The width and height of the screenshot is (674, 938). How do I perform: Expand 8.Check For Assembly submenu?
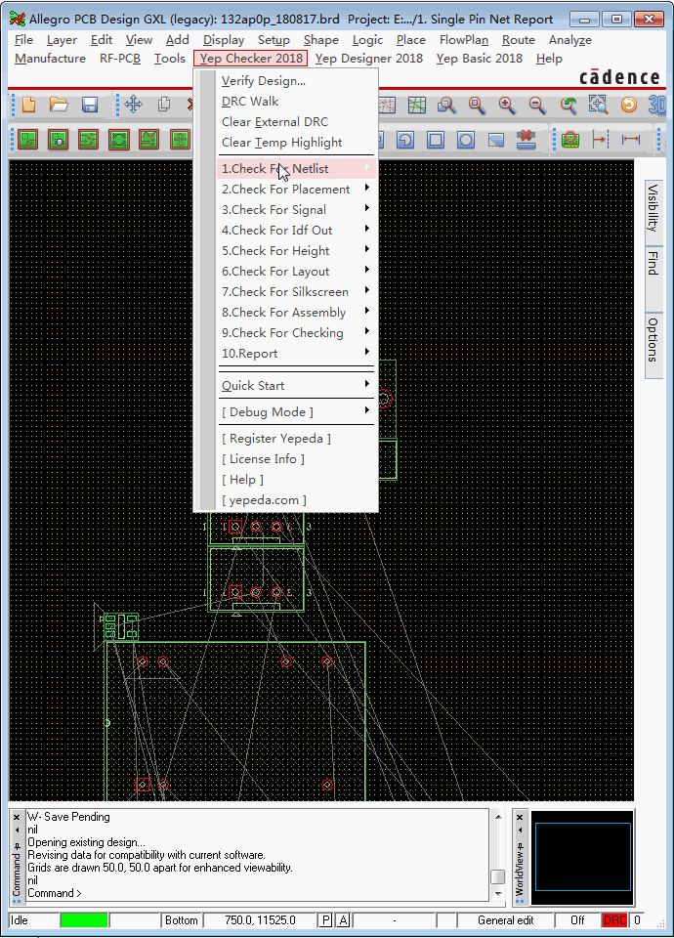(x=297, y=313)
